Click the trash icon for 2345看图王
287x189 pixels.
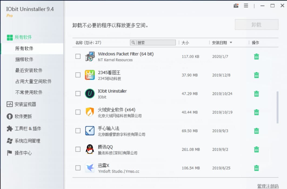point(256,75)
